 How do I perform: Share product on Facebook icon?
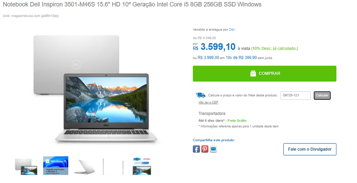coord(196,149)
